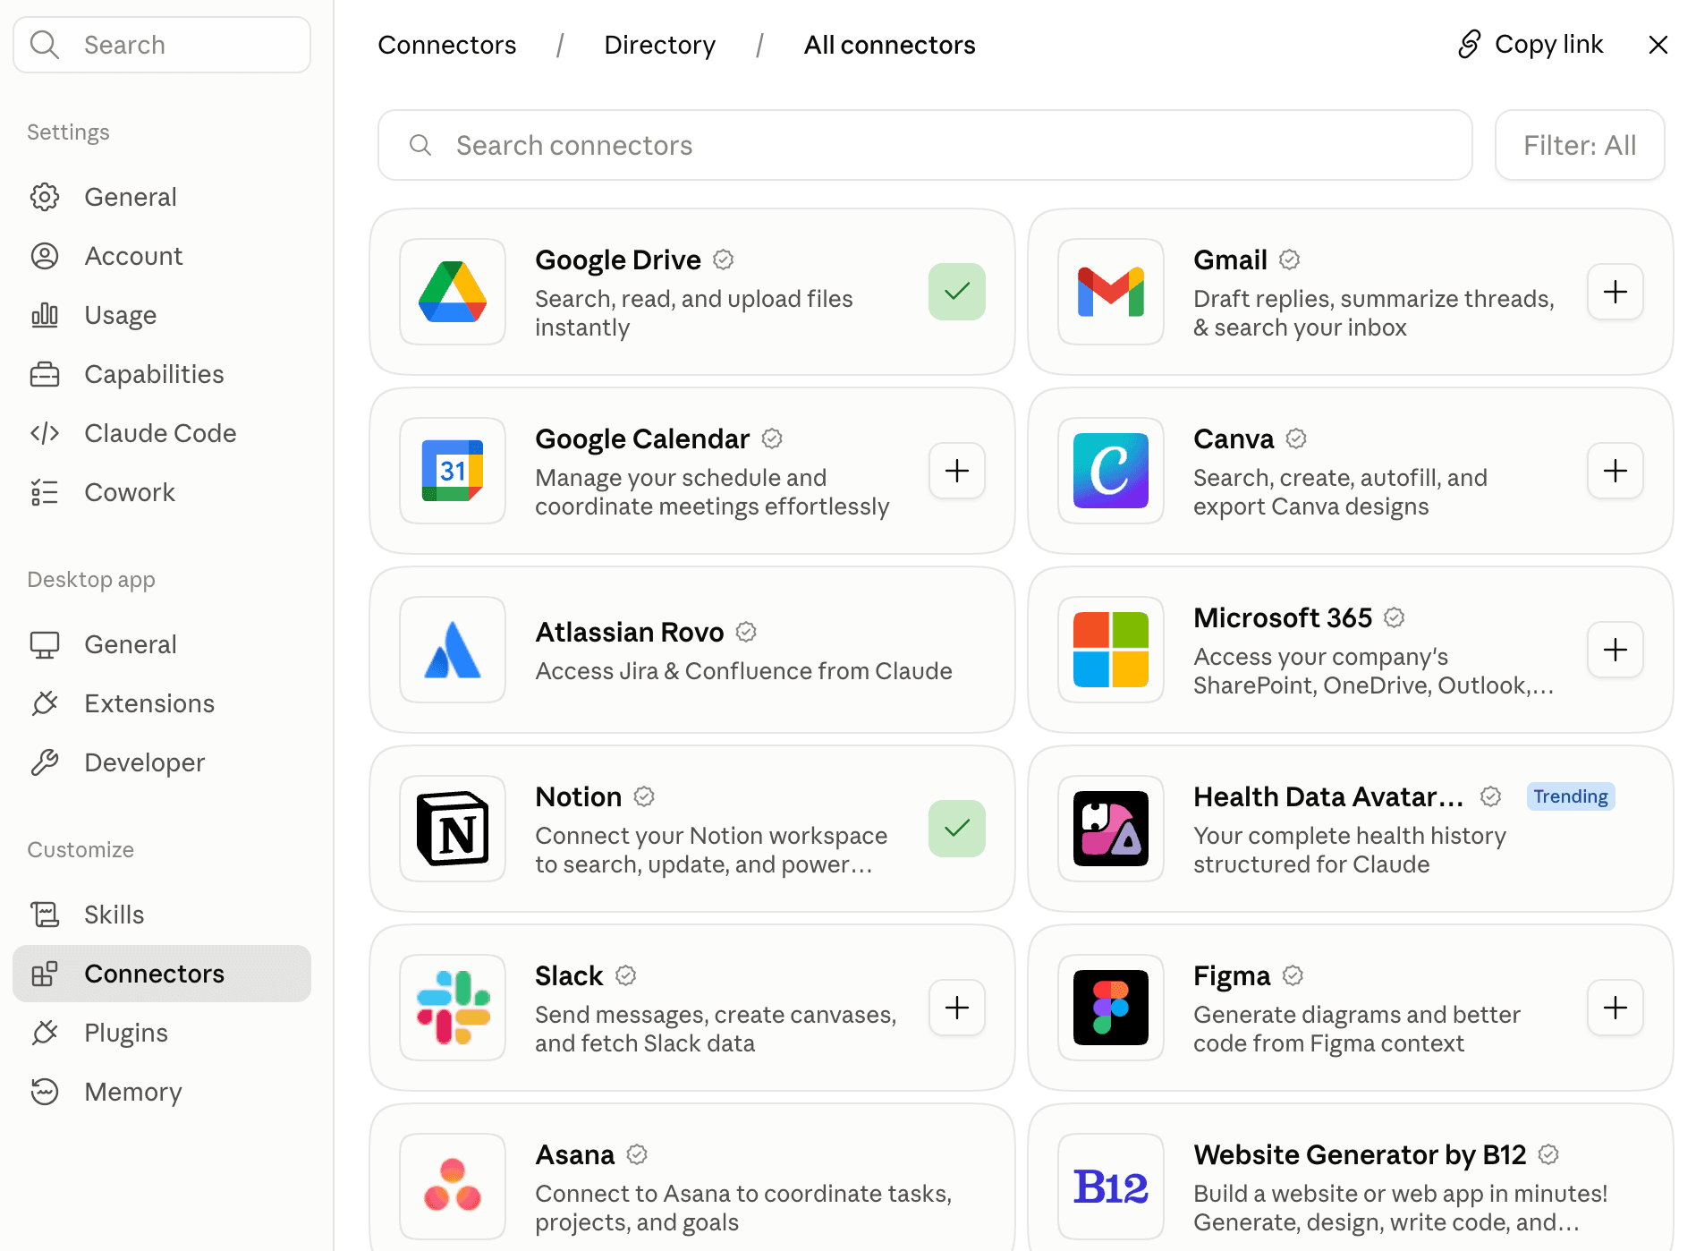Toggle the Notion connected checkmark
The width and height of the screenshot is (1696, 1251).
pos(957,829)
